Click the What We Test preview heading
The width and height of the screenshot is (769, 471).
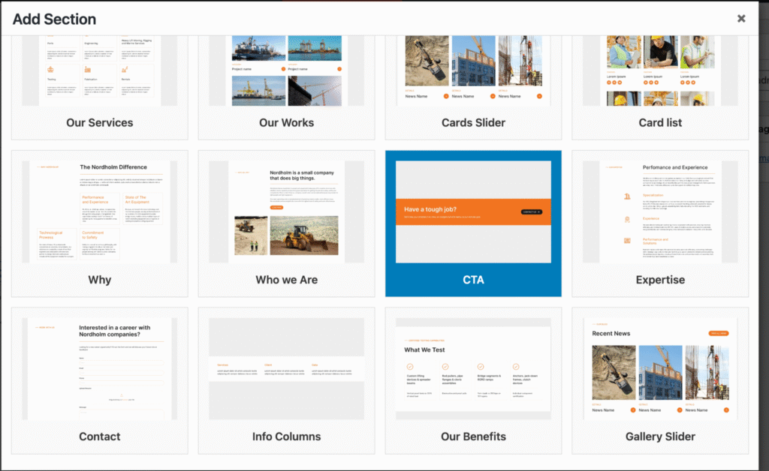(x=424, y=349)
